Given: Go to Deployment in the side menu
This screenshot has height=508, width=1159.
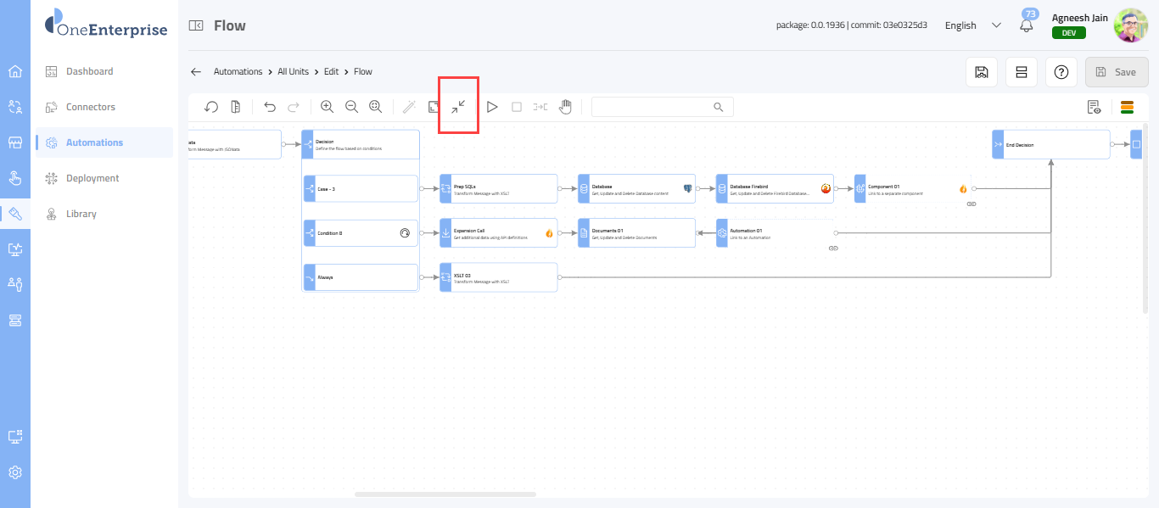Looking at the screenshot, I should (x=92, y=178).
